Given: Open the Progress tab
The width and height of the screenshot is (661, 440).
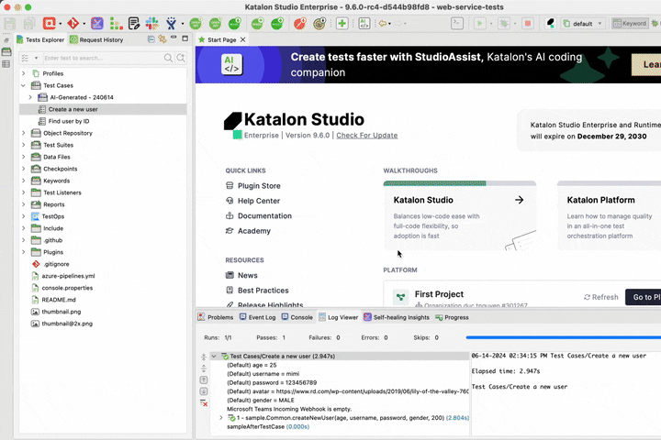Looking at the screenshot, I should point(452,317).
